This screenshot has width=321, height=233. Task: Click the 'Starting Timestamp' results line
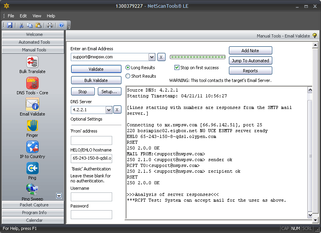(x=177, y=96)
